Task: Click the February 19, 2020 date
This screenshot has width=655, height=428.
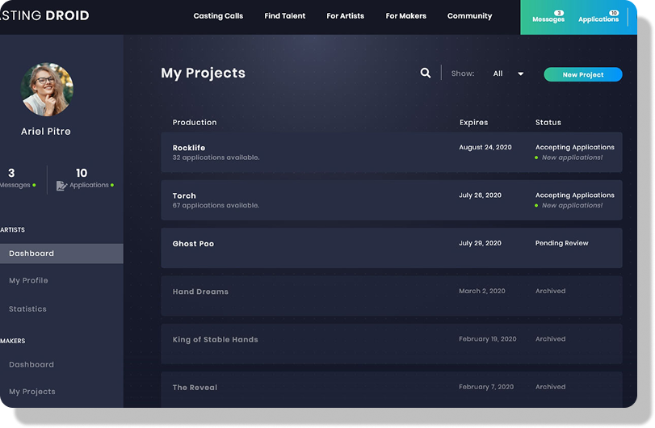Action: click(x=488, y=339)
